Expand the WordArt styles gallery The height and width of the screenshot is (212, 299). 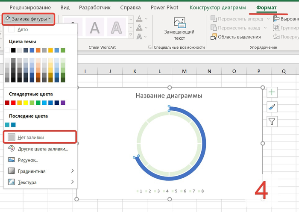click(131, 35)
